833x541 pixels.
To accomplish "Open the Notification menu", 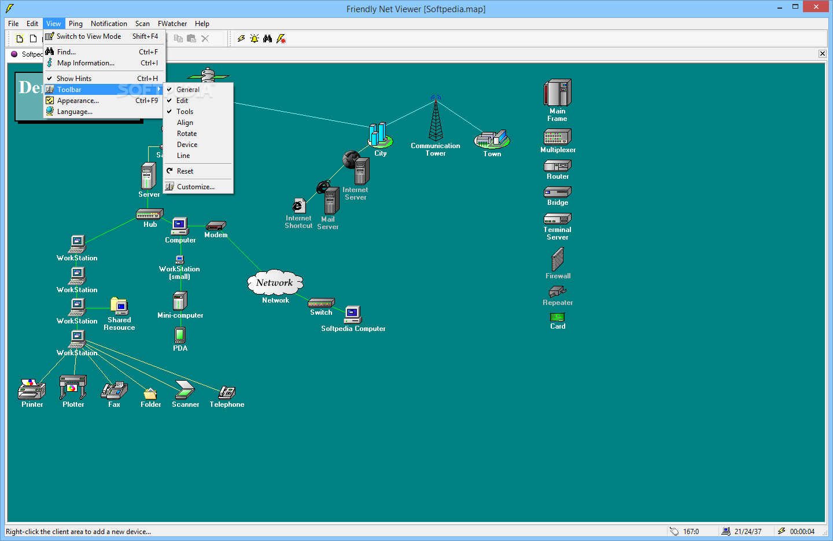I will click(109, 24).
